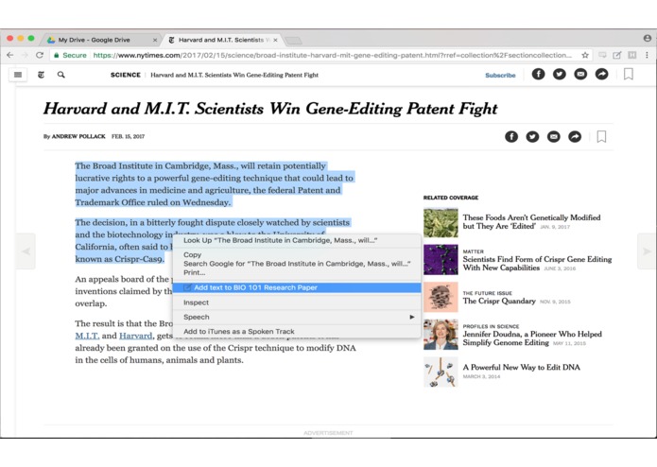Select the Harvard and M.I.T. Scientists tab

pyautogui.click(x=222, y=40)
